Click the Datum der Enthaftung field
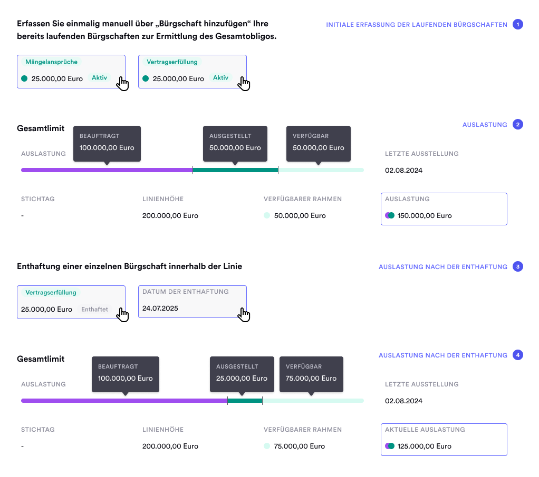539x477 pixels. (x=192, y=302)
